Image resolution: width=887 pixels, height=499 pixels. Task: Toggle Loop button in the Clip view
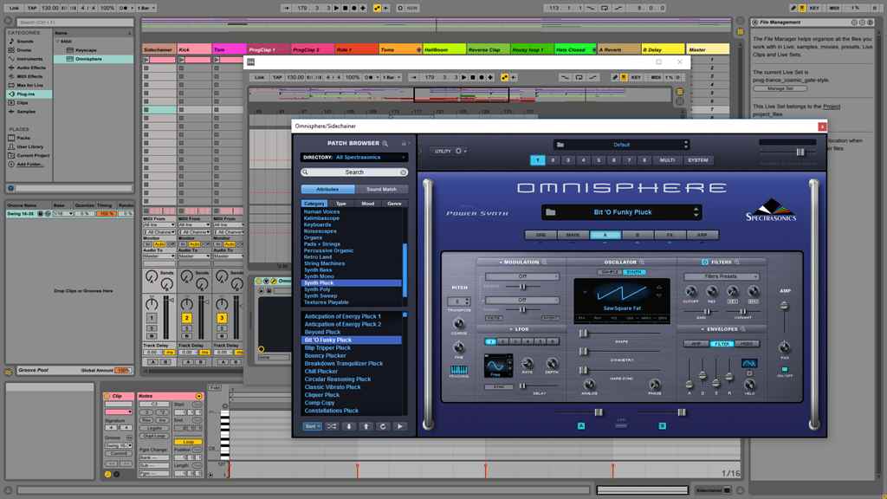[189, 442]
